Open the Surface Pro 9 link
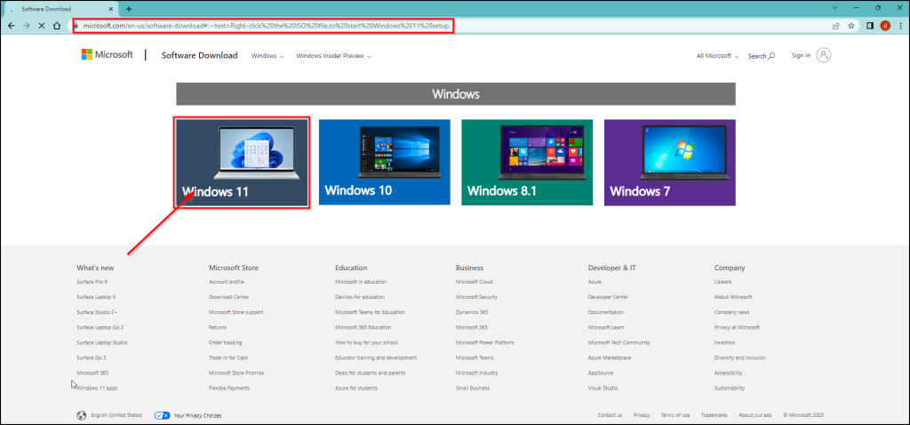This screenshot has width=910, height=425. point(92,282)
